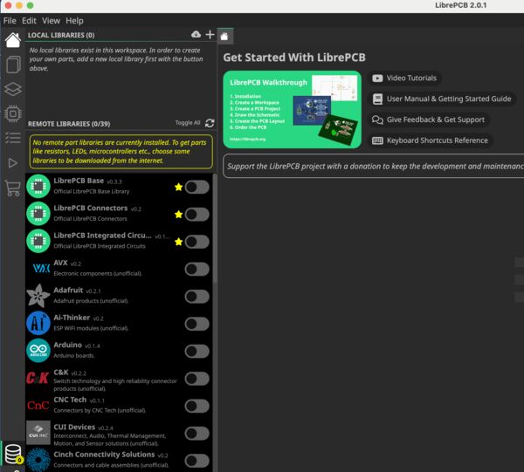524x472 pixels.
Task: Open the Home sidebar panel icon
Action: (x=13, y=40)
